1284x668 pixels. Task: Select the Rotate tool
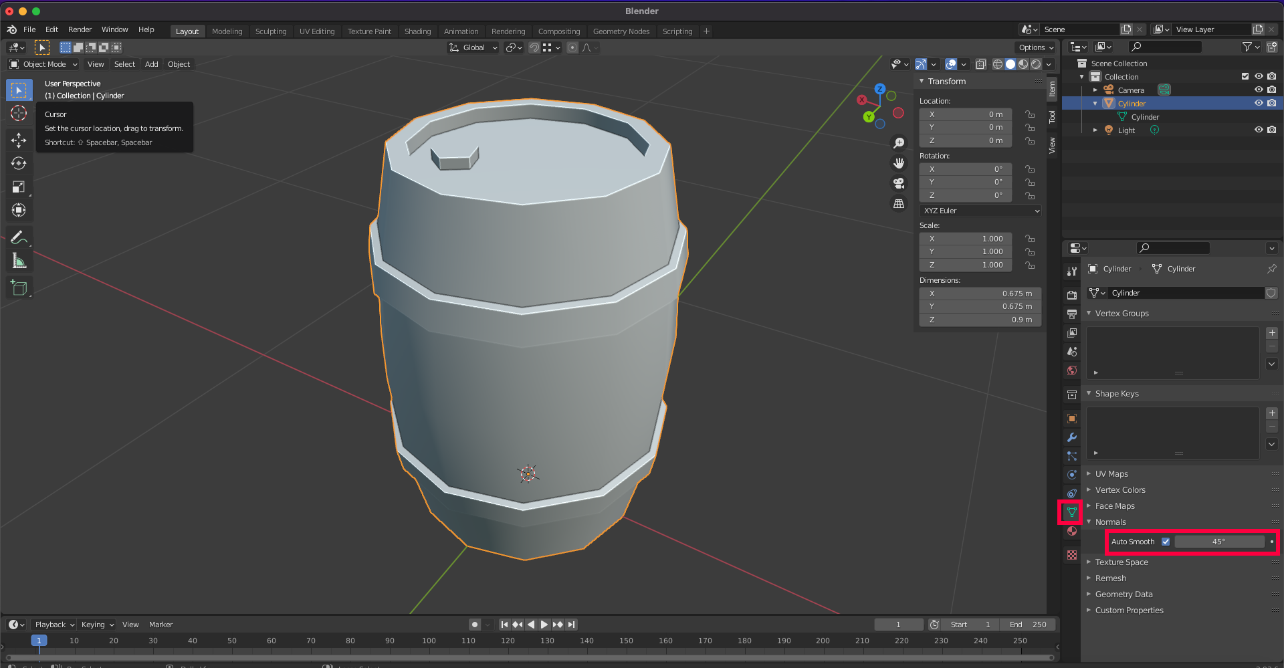19,164
